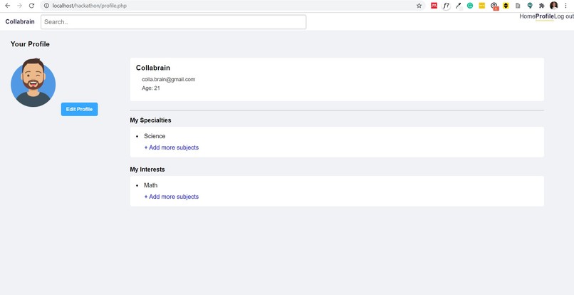This screenshot has height=295, width=574.
Task: Click the Log out nav link
Action: point(564,16)
